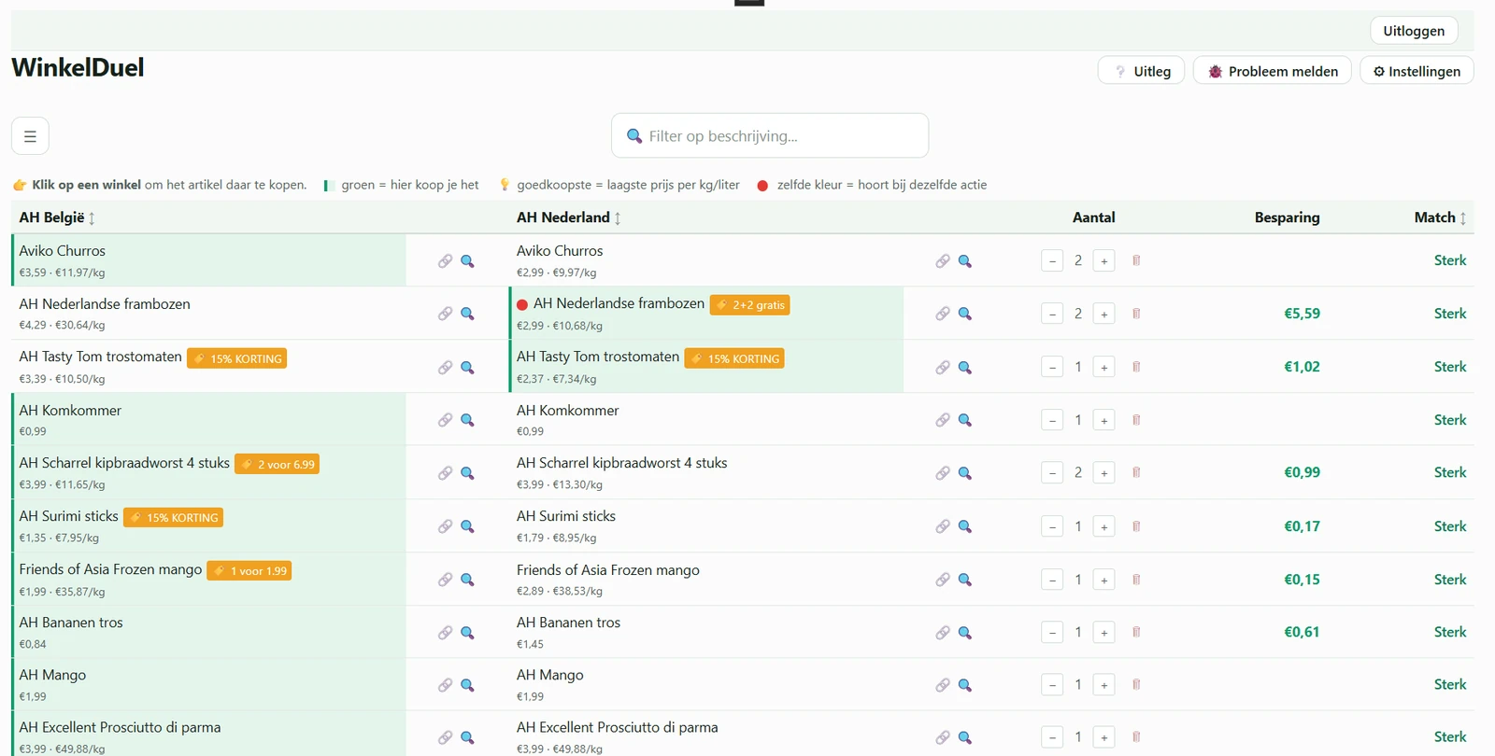1495x756 pixels.
Task: Focus the Filter op beschrijving search field
Action: click(x=770, y=136)
